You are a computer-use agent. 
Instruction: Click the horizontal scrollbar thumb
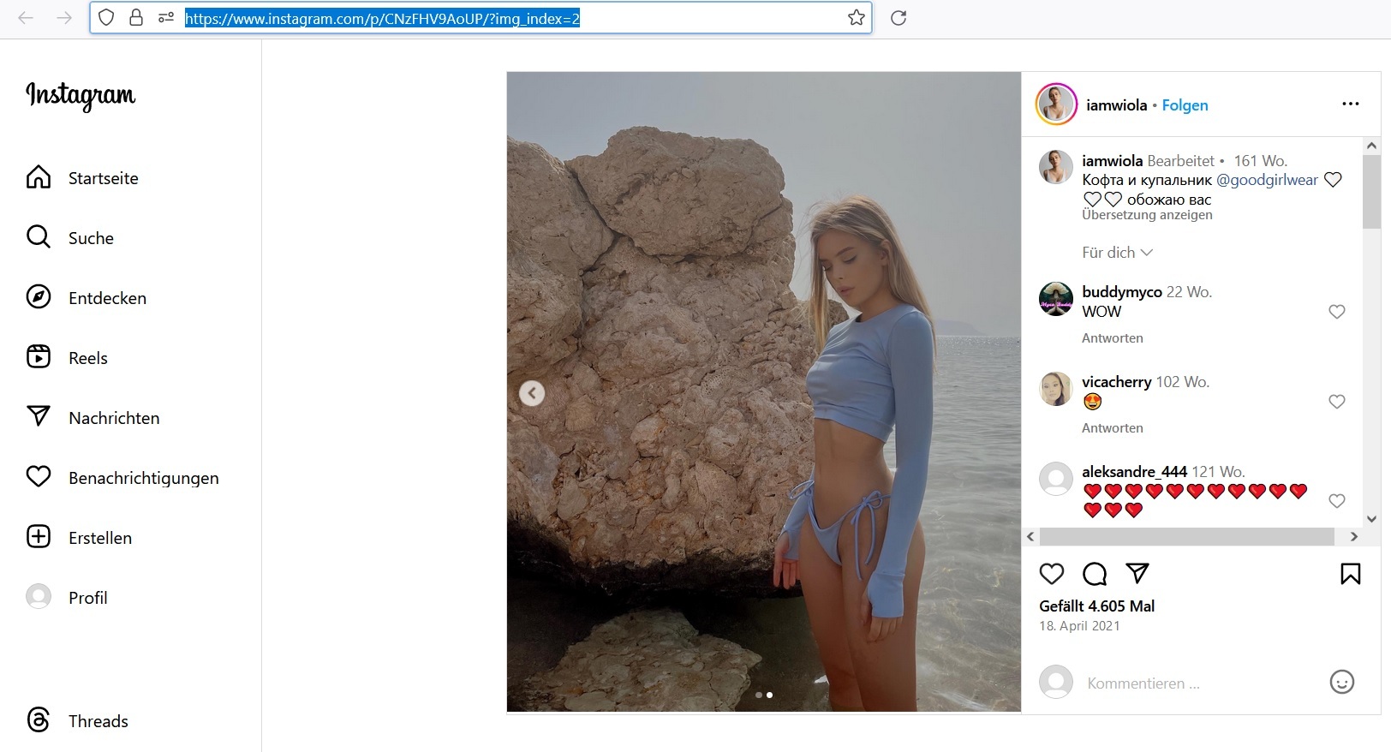(x=1186, y=536)
